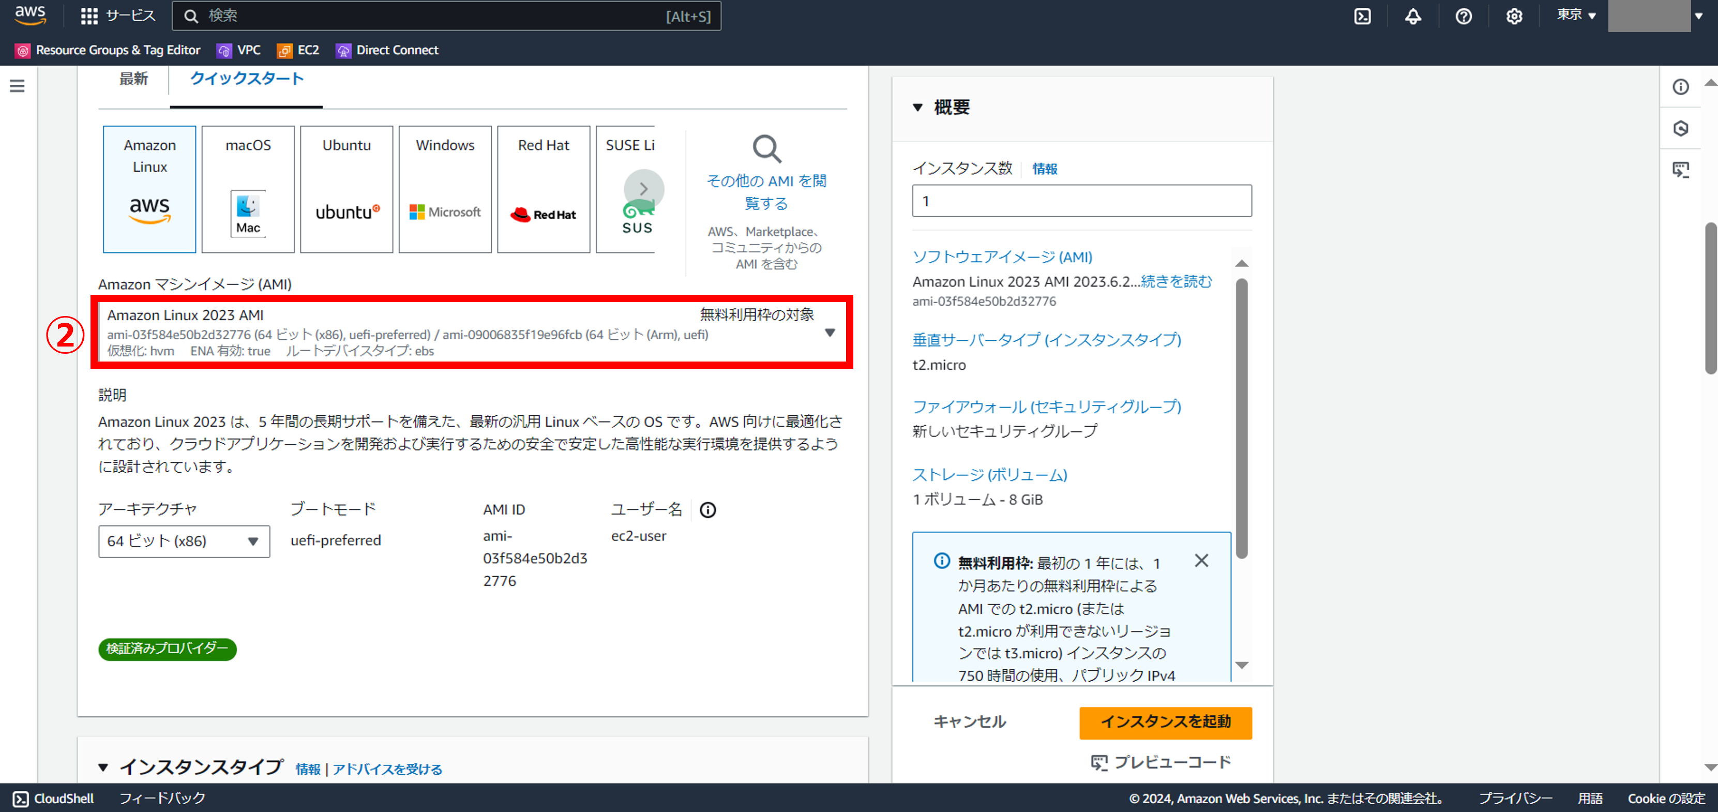Open 垂直サーバータイプ (インスタンスタイプ) link
The height and width of the screenshot is (812, 1718).
(1047, 340)
